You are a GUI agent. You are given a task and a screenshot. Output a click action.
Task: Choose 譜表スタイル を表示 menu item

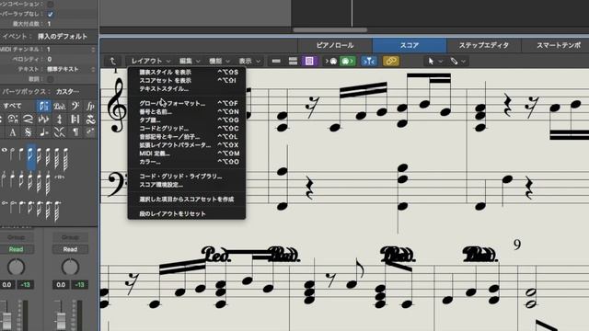click(x=187, y=72)
